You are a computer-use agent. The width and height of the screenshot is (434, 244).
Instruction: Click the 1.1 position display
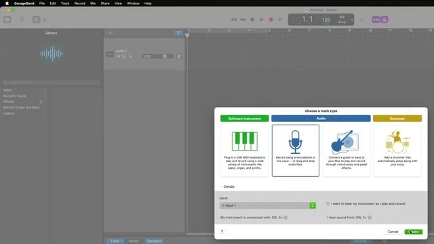click(x=307, y=20)
